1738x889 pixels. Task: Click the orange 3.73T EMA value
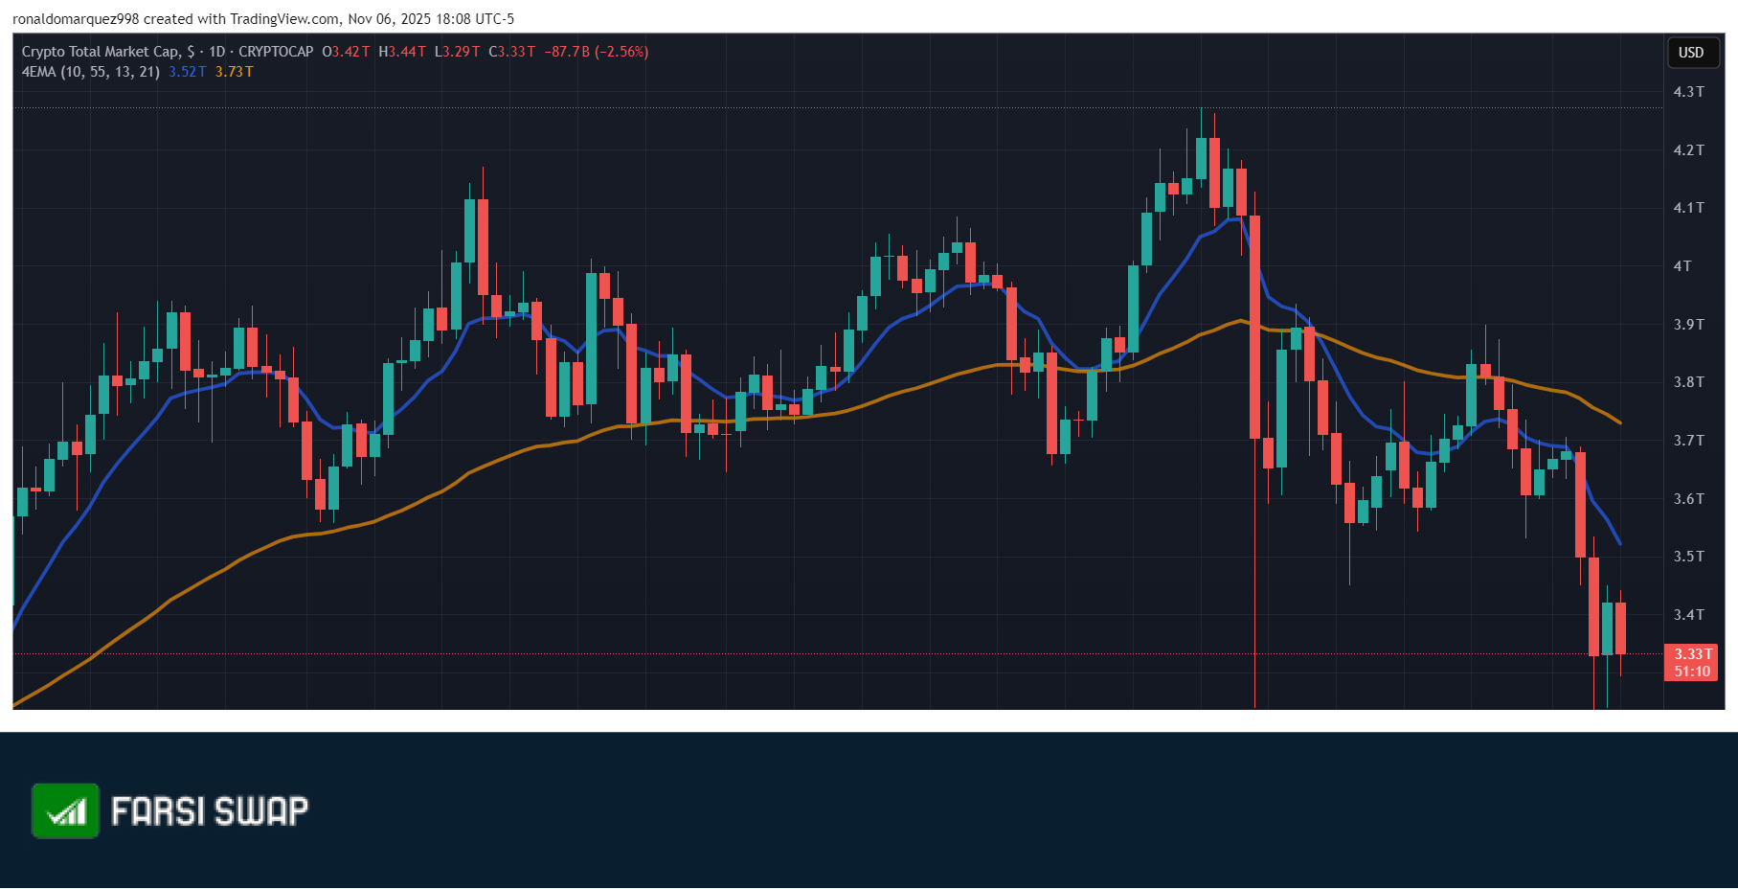click(x=234, y=72)
